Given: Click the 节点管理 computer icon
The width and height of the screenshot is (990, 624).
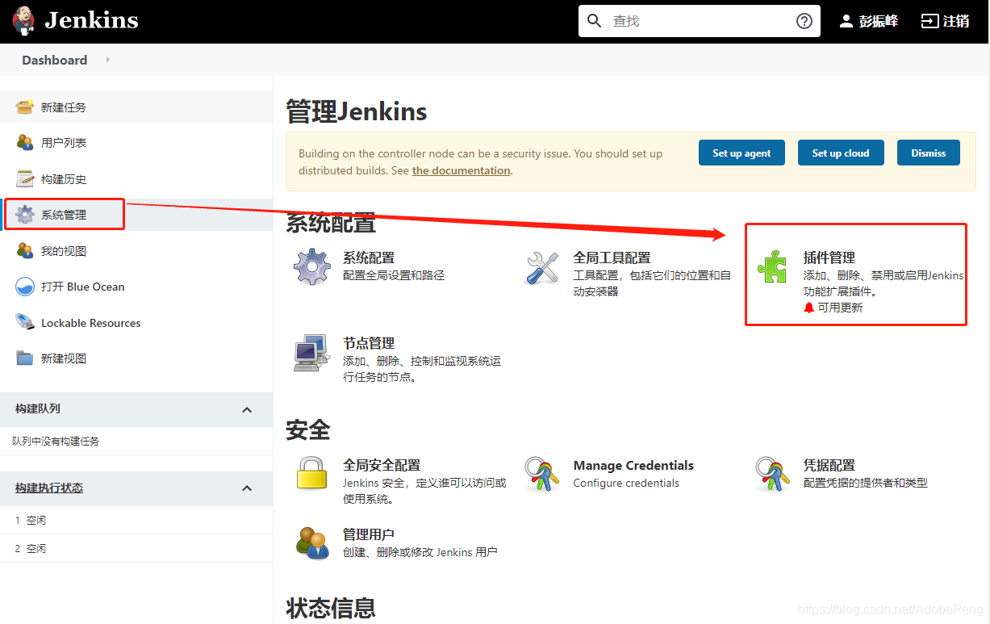Looking at the screenshot, I should (x=311, y=353).
